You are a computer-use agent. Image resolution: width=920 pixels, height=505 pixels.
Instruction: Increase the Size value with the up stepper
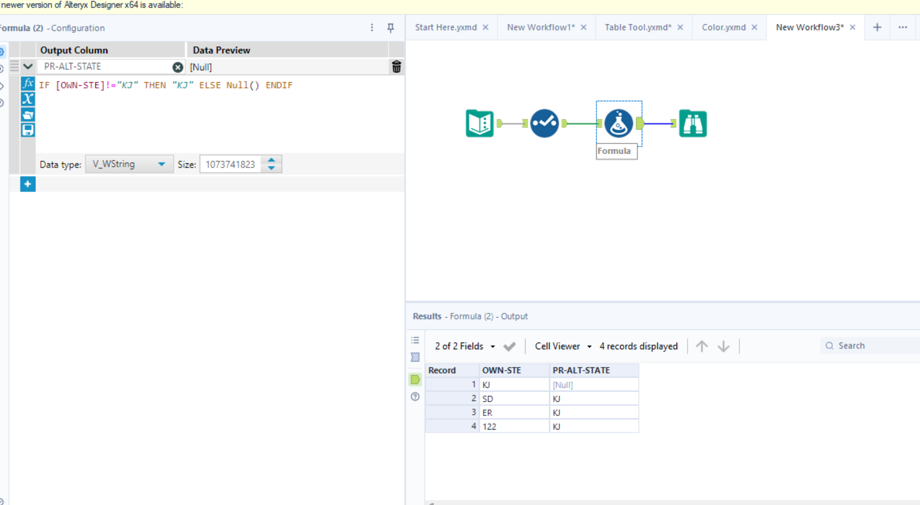pyautogui.click(x=271, y=159)
